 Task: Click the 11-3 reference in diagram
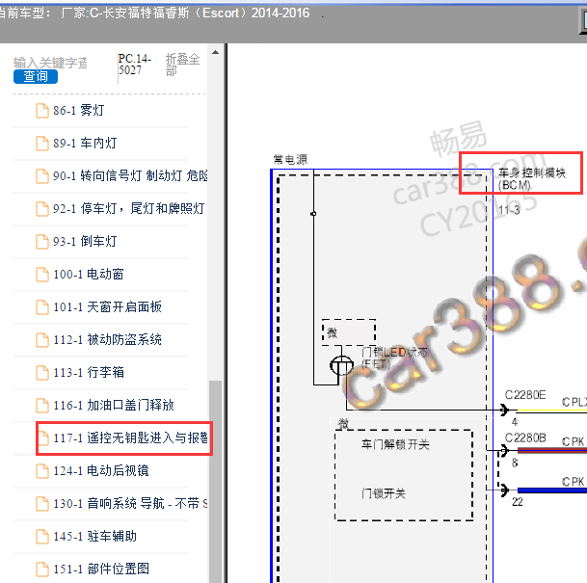(x=509, y=209)
